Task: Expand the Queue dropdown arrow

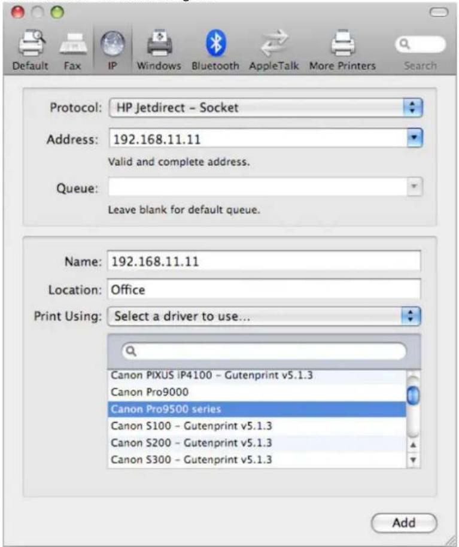Action: [x=414, y=187]
